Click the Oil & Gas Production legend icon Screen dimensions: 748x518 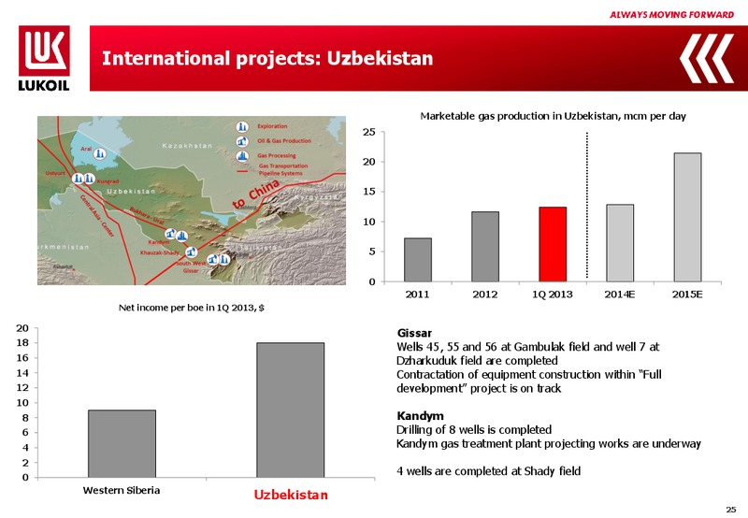[242, 141]
